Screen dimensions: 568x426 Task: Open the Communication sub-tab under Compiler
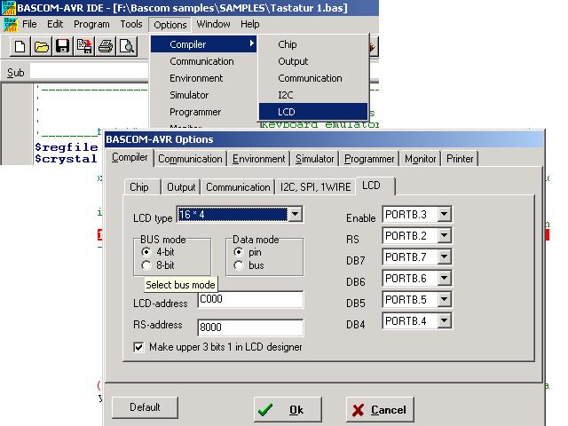click(238, 187)
